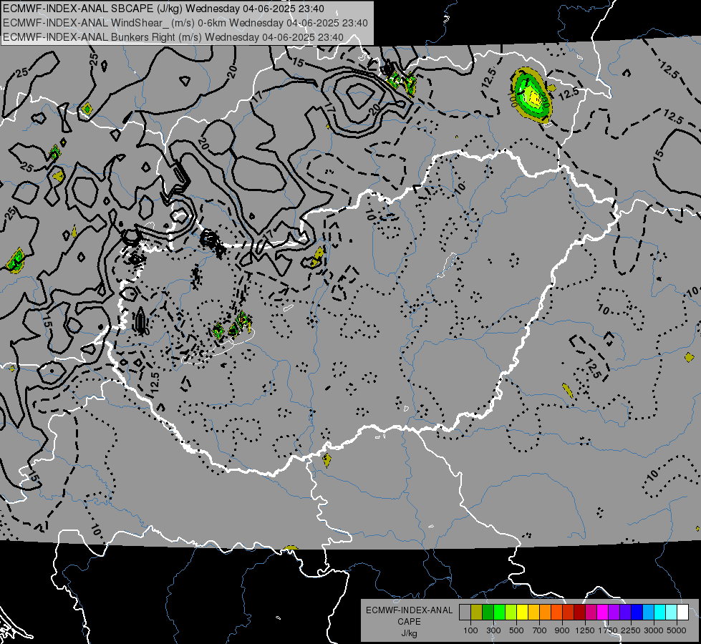Viewport: 701px width, 644px height.
Task: Click the ECMWF-INDEX-ANAL legend title
Action: (409, 610)
